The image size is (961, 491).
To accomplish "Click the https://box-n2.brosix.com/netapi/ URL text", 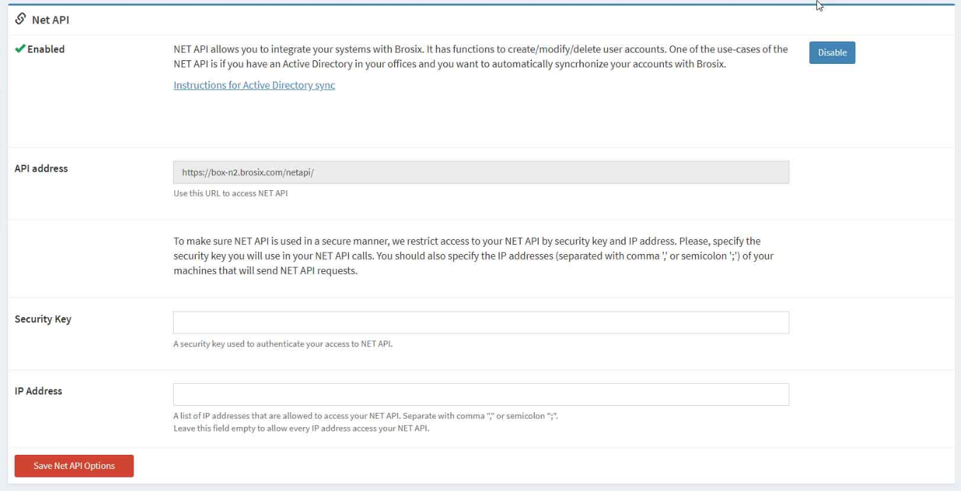I will click(x=248, y=172).
